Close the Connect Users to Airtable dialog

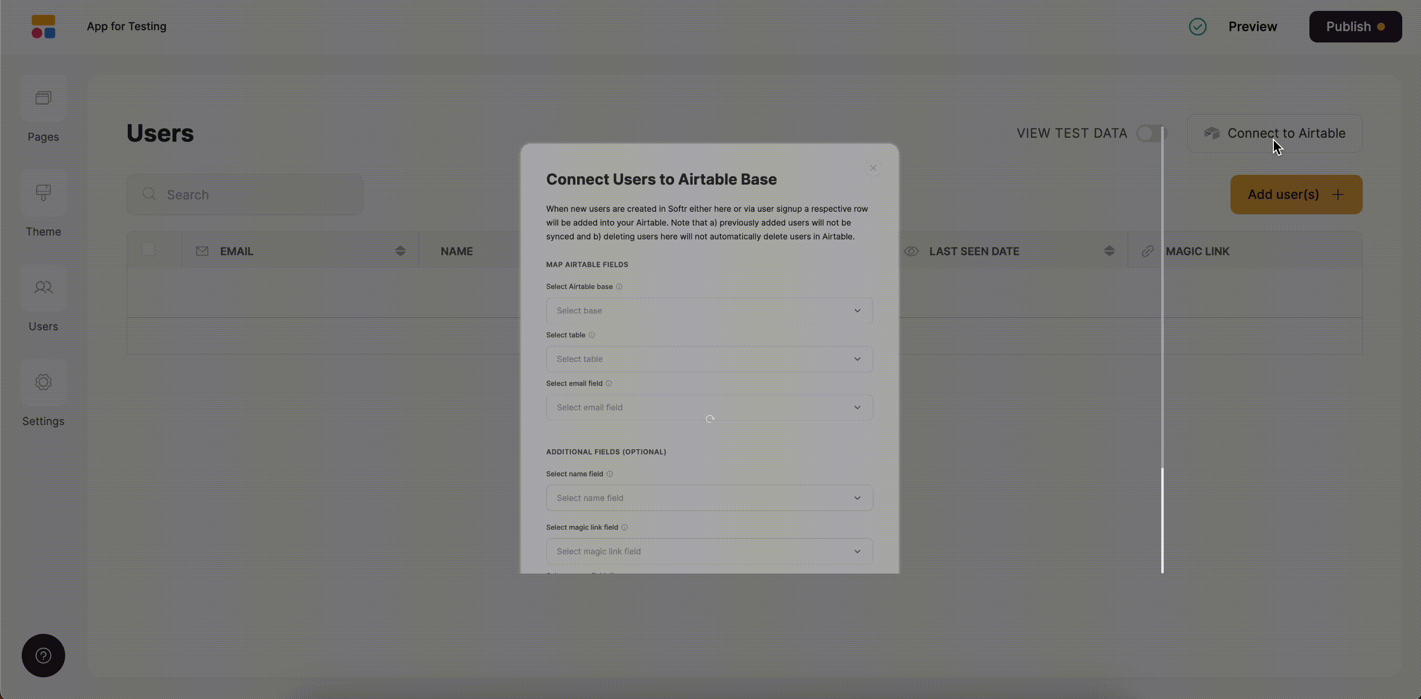coord(872,168)
